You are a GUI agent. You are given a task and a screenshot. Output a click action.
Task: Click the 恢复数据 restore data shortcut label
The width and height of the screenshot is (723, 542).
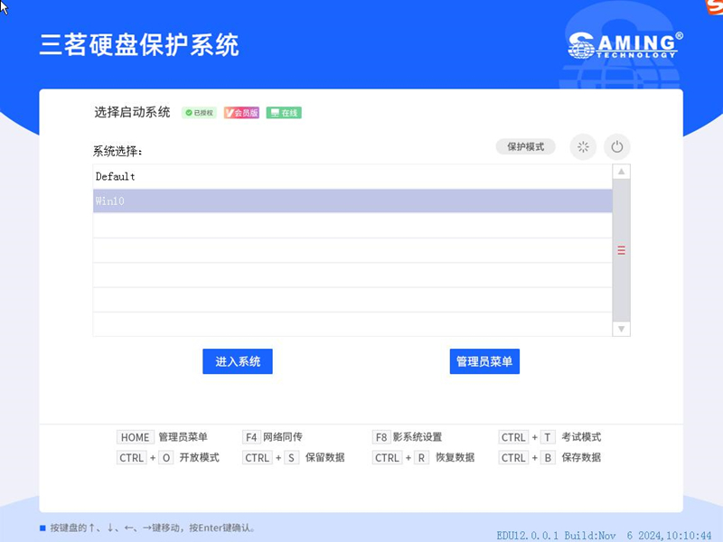point(455,458)
